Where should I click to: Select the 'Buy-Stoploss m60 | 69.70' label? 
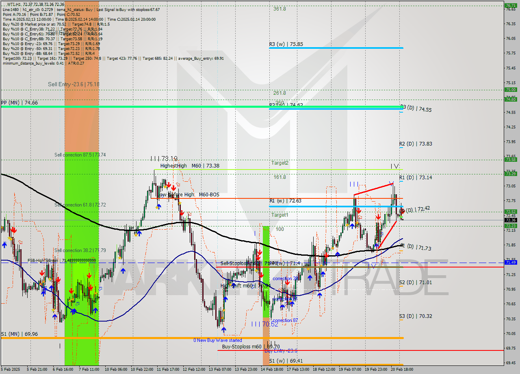pos(250,346)
